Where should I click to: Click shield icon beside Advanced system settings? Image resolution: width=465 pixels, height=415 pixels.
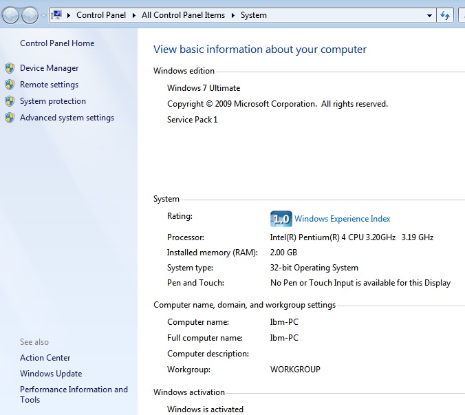10,118
